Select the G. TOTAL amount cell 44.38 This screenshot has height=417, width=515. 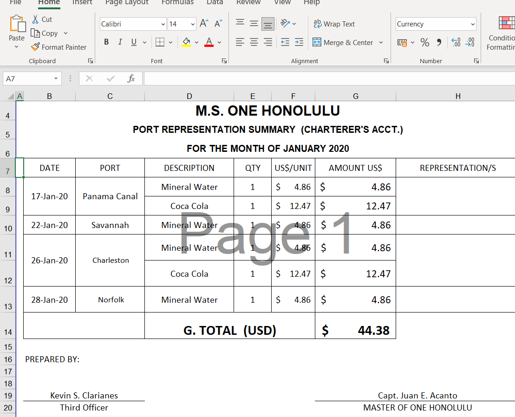click(x=355, y=326)
